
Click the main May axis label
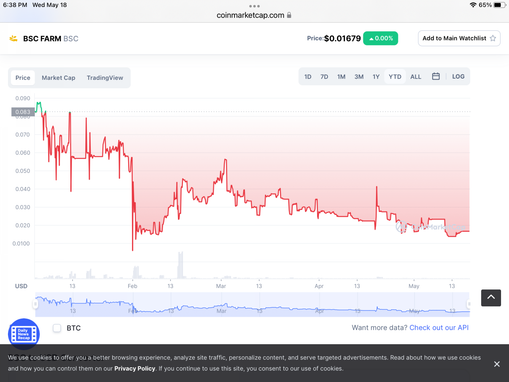coord(414,286)
